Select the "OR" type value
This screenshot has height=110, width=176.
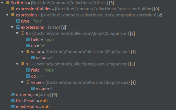click(38, 21)
